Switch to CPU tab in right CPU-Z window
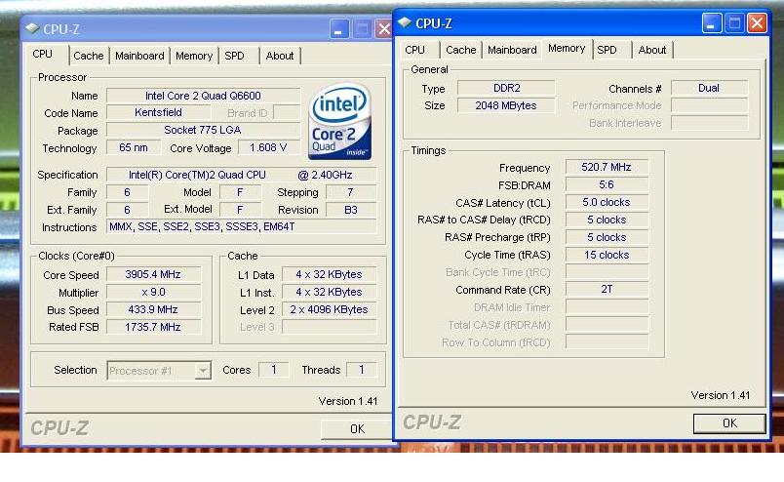Screen dimensions: 784x482 pyautogui.click(x=415, y=50)
